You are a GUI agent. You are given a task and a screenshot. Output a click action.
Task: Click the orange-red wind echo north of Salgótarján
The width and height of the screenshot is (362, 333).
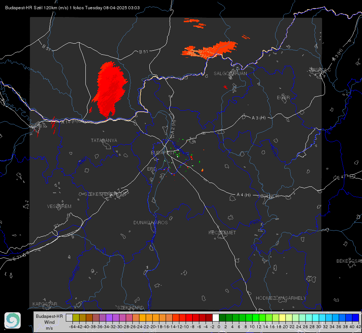pyautogui.click(x=210, y=50)
